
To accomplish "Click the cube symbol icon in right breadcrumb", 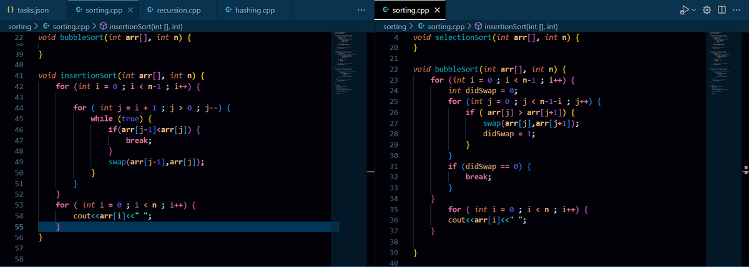I will point(479,27).
